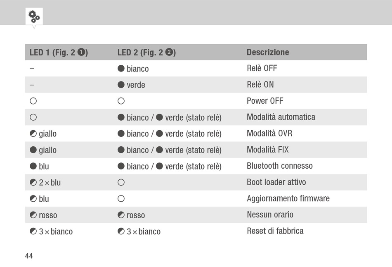
Task: Click the gears settings icon in header
Action: [34, 16]
